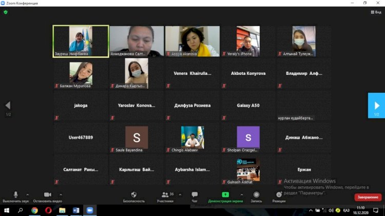The image size is (385, 216).
Task: Open Windows taskbar search
Action: (x=21, y=210)
